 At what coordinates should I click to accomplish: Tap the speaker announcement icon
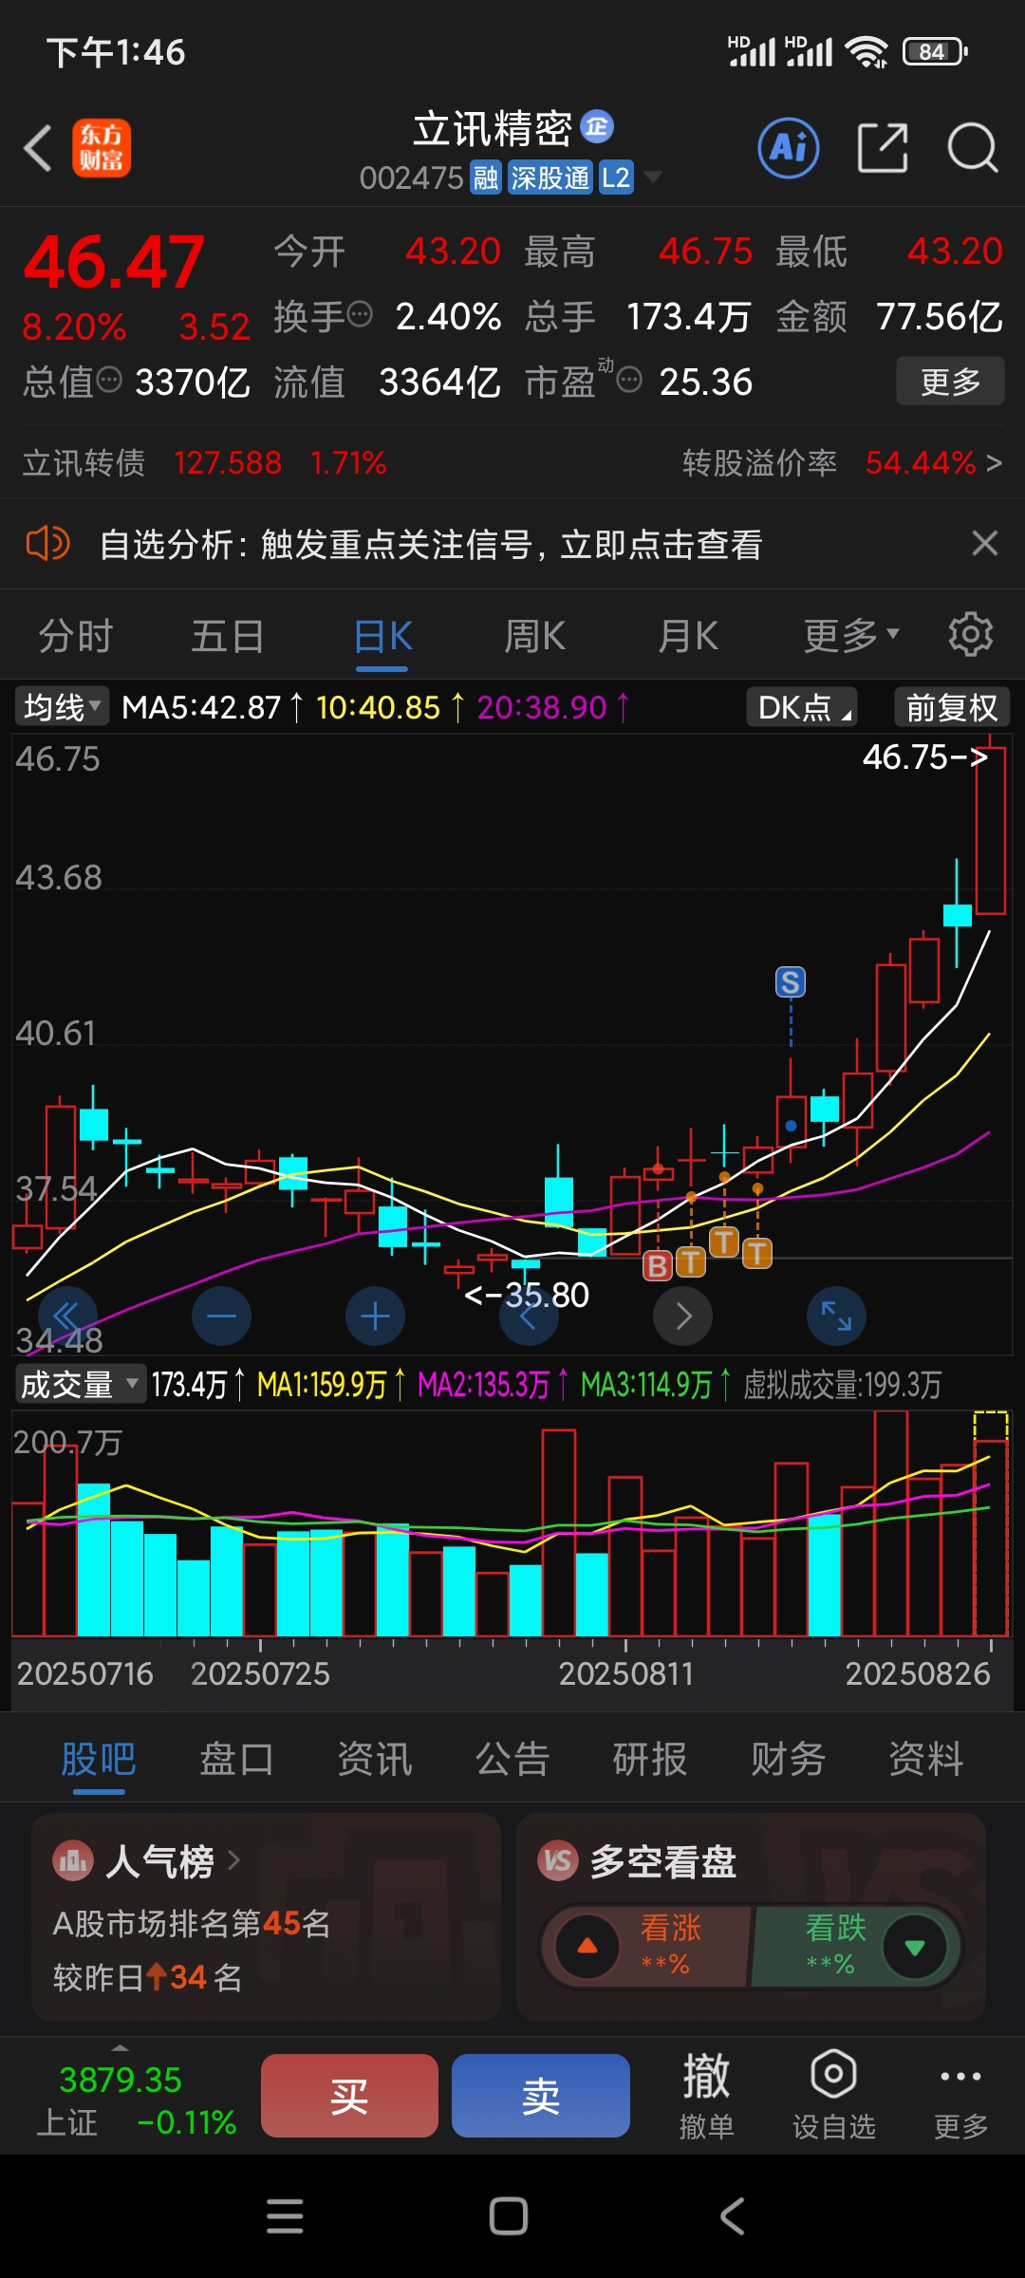click(47, 544)
